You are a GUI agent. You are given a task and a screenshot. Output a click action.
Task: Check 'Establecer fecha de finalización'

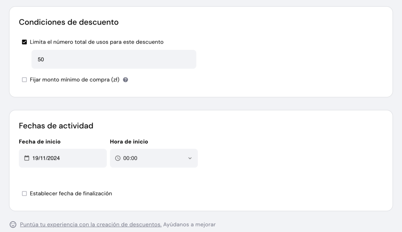click(x=24, y=193)
